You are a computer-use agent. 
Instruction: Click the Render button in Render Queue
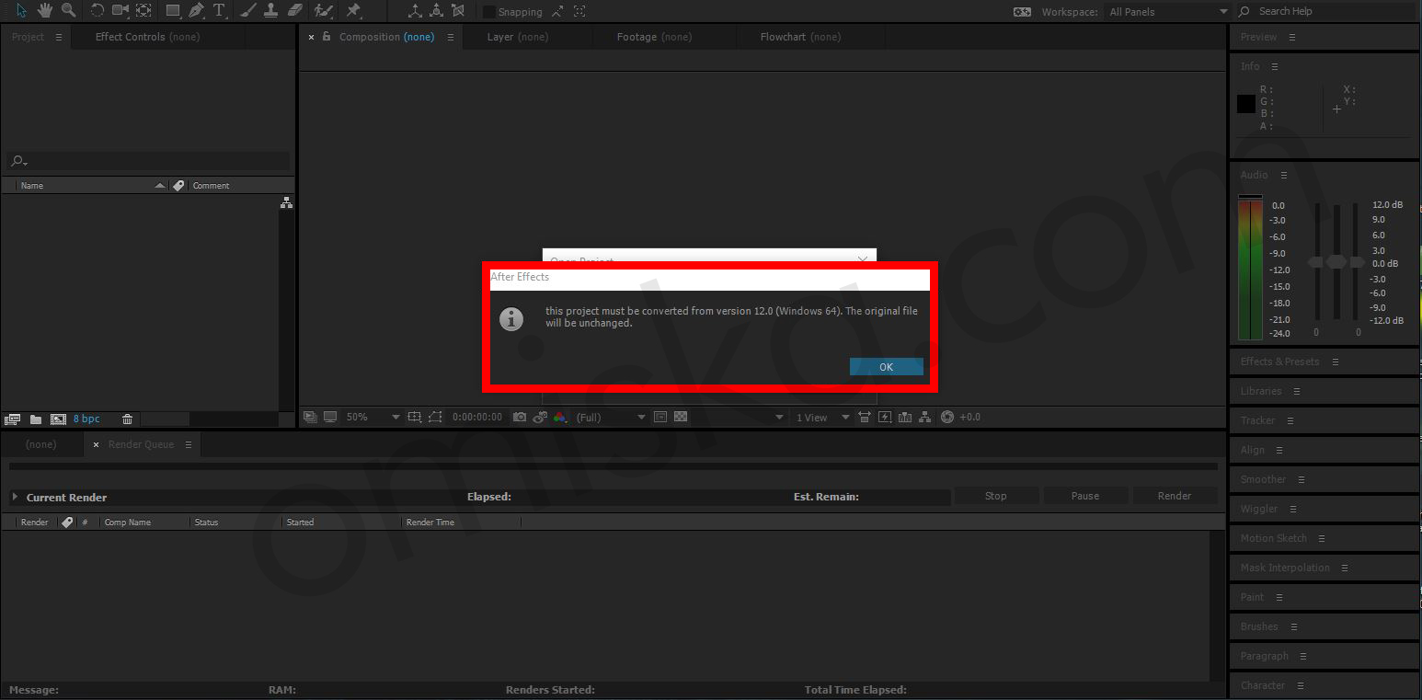point(1175,496)
